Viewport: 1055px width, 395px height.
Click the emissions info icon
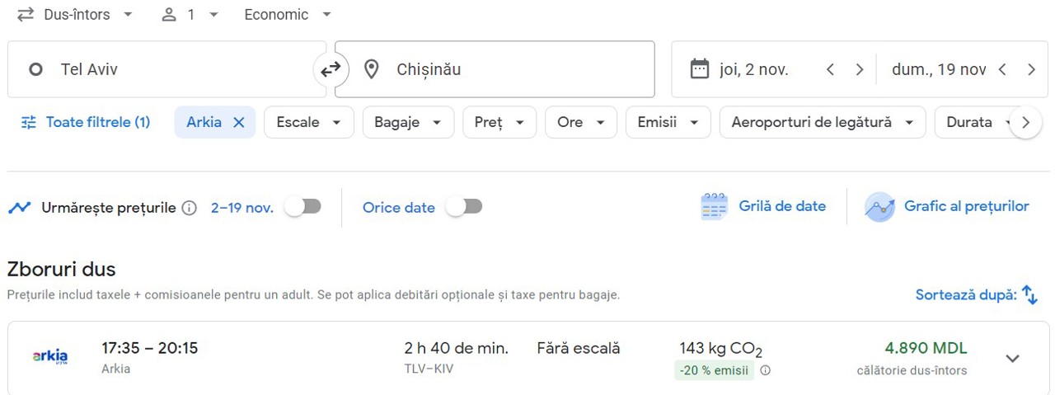766,371
